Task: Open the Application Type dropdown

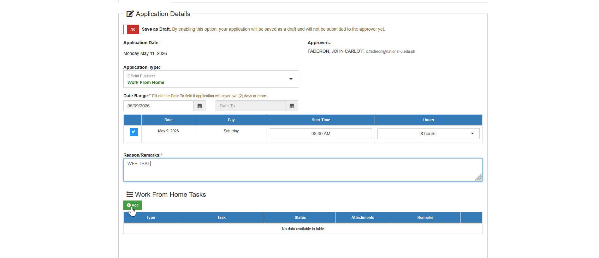Action: tap(211, 79)
